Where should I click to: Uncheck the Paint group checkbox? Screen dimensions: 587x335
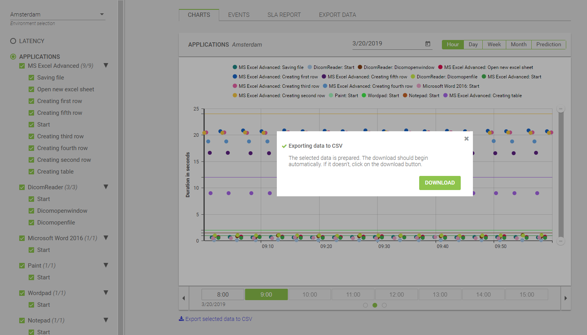pos(22,266)
